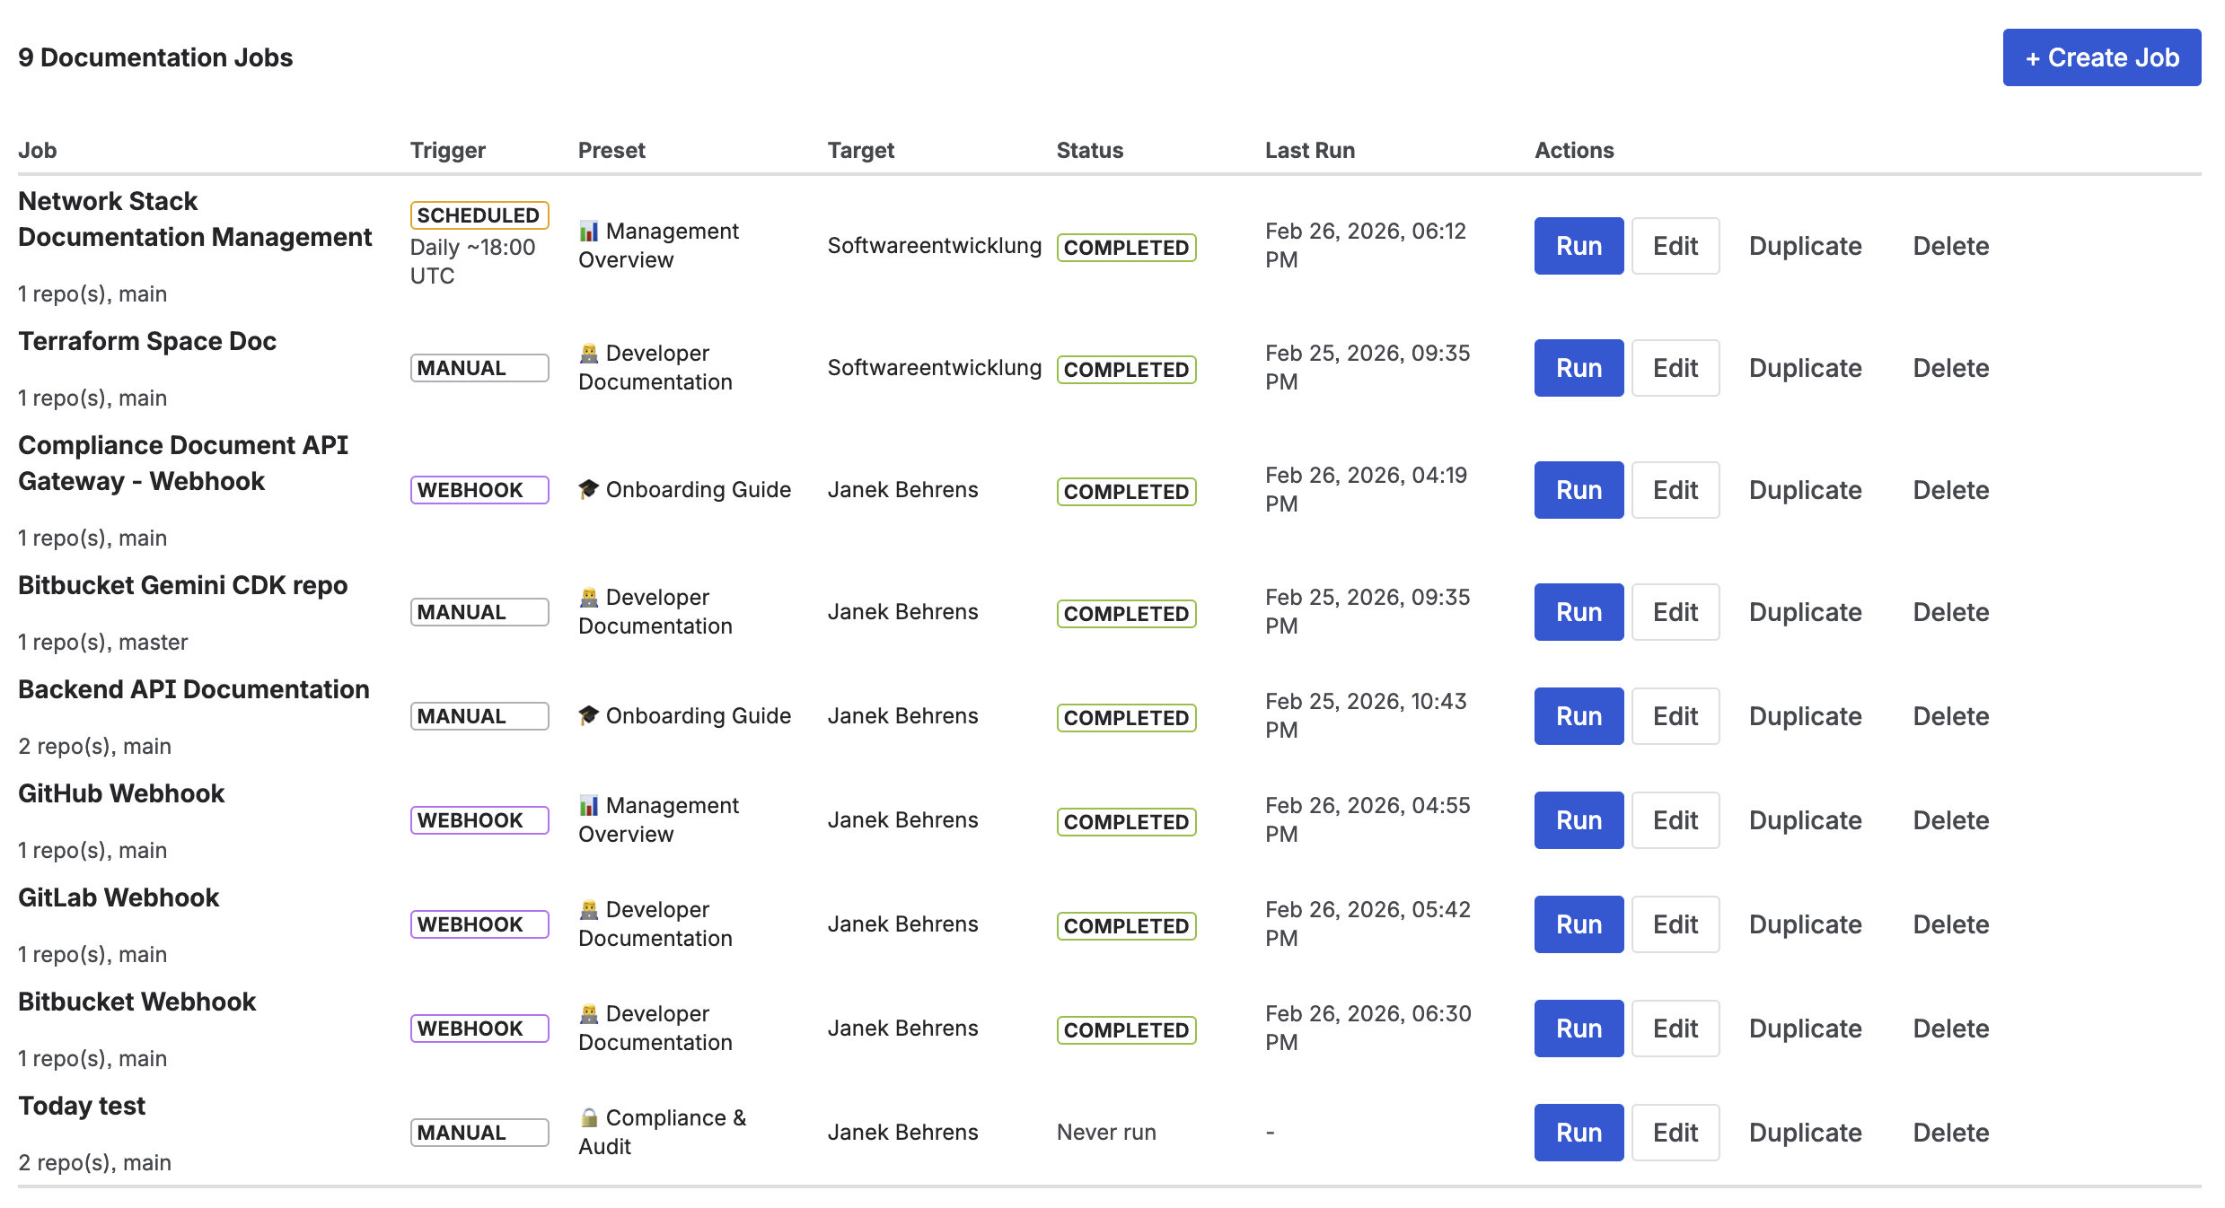Click the Developer Documentation icon on Bitbucket Webhook row
Screen dimensions: 2225x1208
(x=588, y=1013)
